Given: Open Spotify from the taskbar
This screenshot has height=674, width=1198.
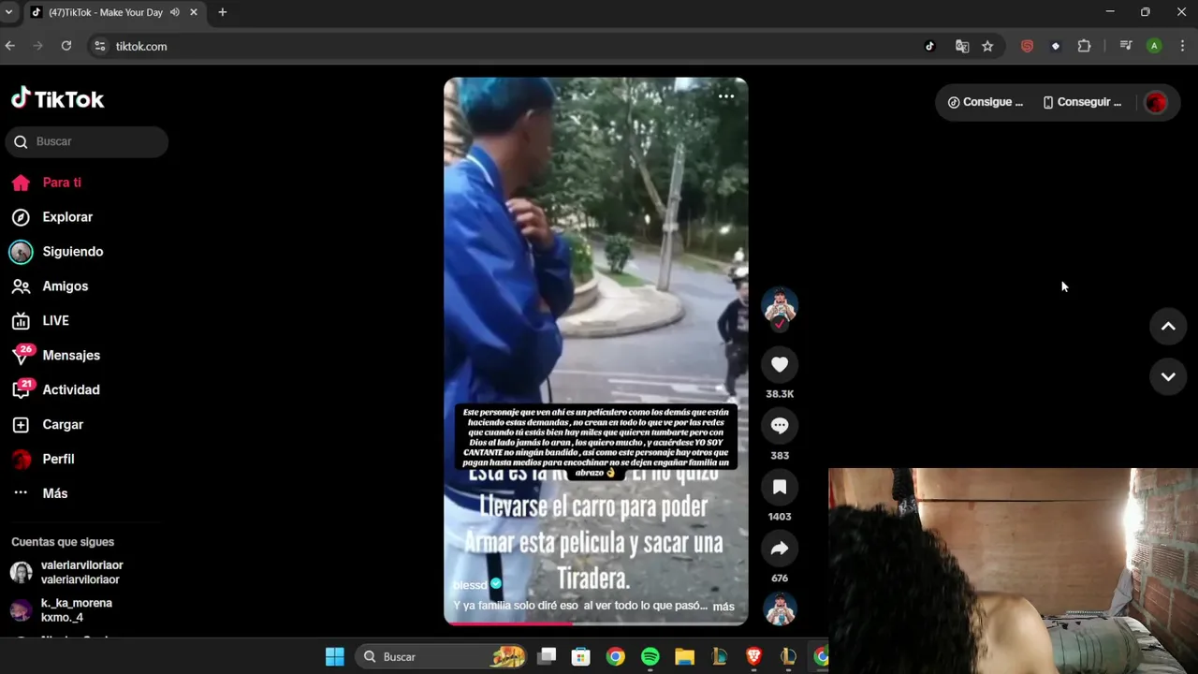Looking at the screenshot, I should (x=650, y=656).
